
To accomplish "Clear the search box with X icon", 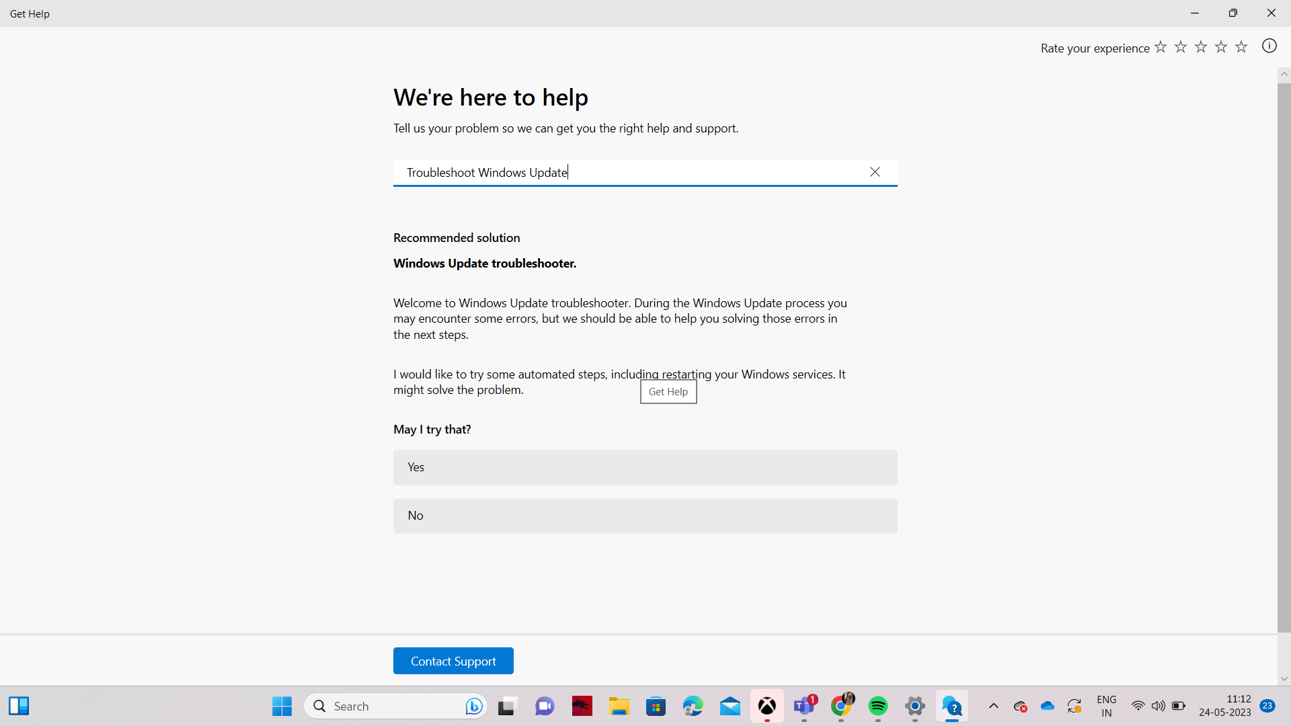I will coord(875,172).
